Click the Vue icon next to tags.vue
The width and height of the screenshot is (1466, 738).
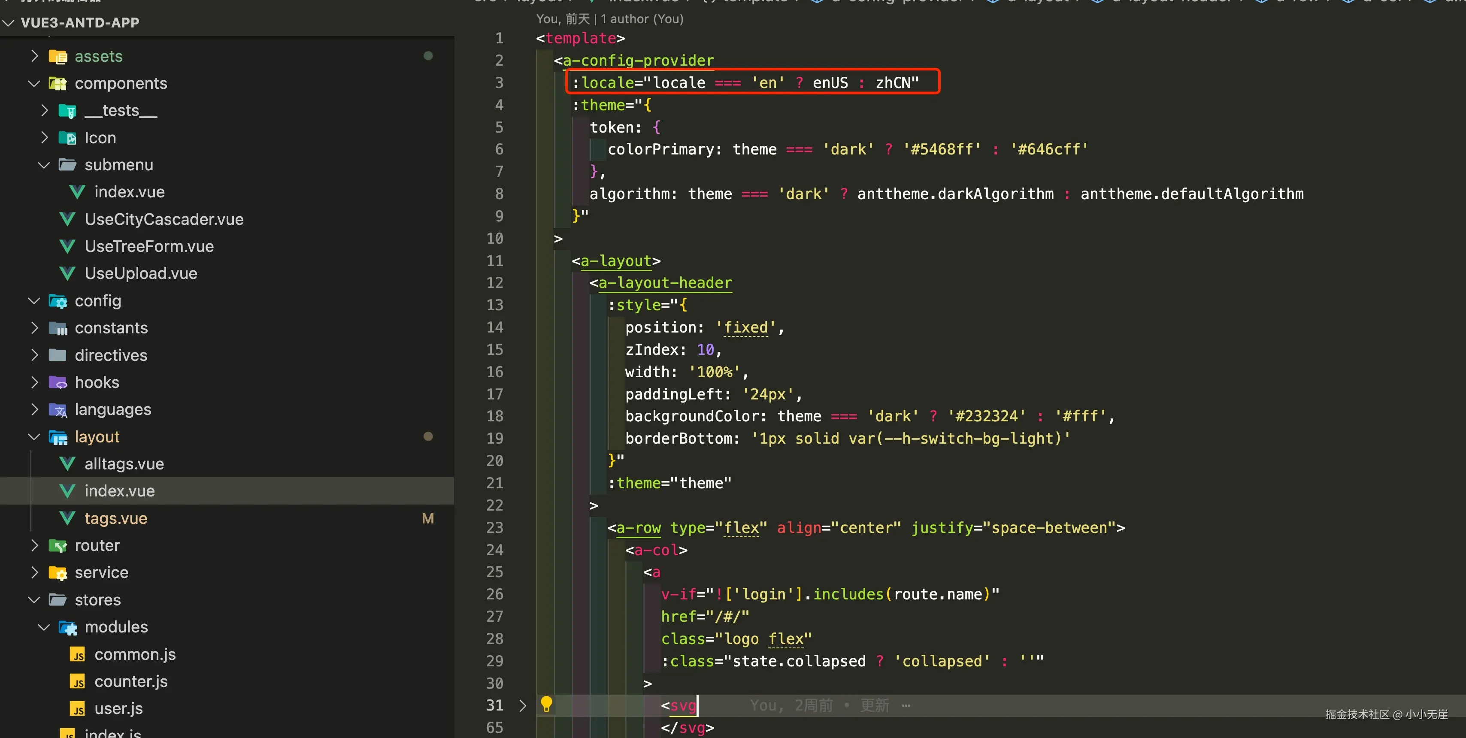[68, 518]
